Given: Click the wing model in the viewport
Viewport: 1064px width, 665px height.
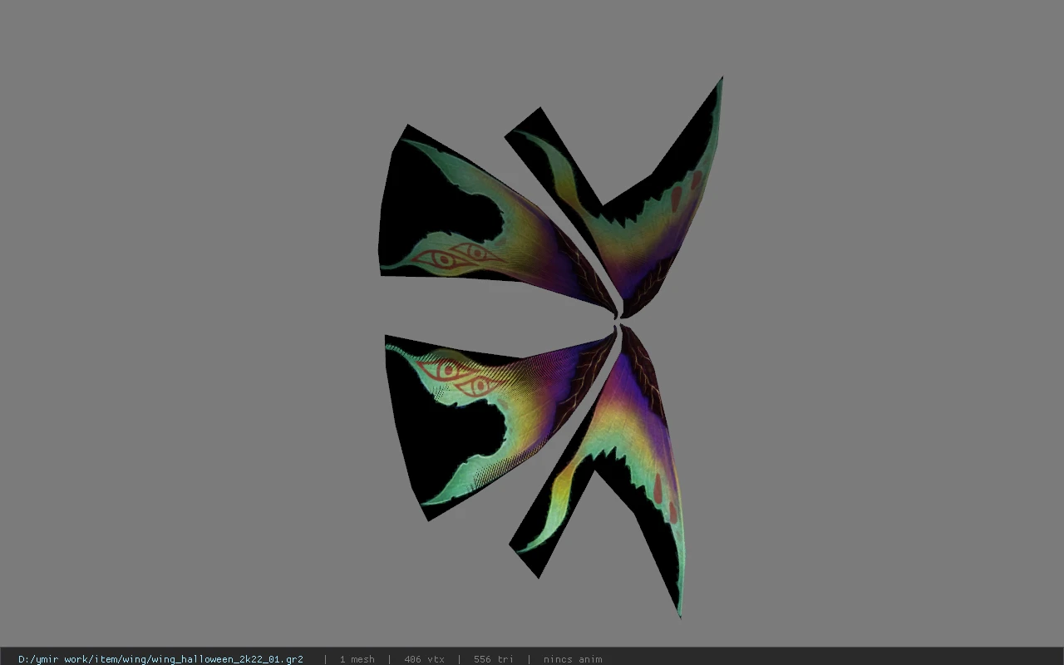Looking at the screenshot, I should click(x=551, y=347).
